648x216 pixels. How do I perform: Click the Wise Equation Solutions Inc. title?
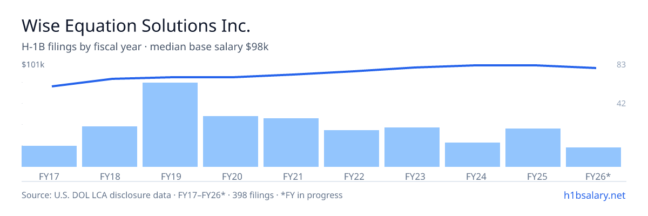[136, 25]
